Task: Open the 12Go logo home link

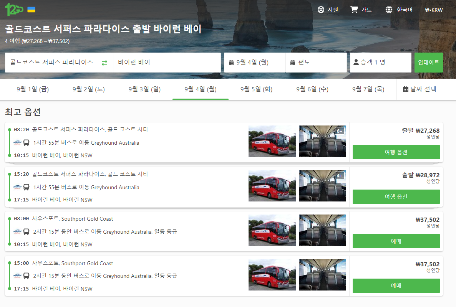Action: click(14, 10)
